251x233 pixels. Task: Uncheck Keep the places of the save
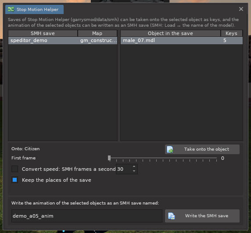click(15, 180)
